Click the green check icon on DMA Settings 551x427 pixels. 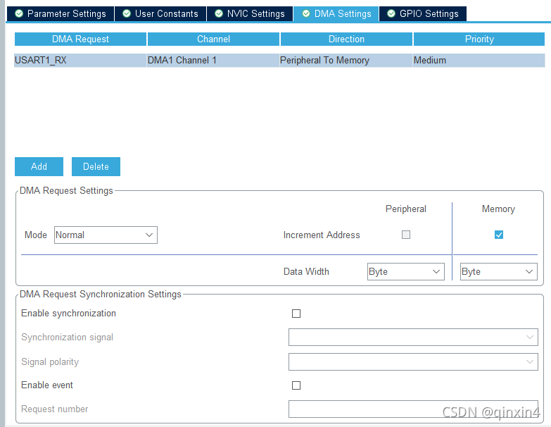pos(306,13)
